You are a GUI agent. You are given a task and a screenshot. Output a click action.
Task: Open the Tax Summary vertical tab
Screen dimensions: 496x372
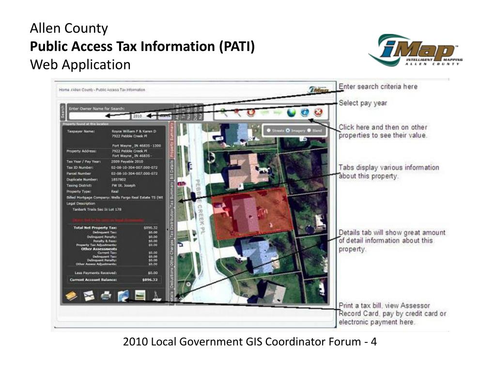point(172,194)
